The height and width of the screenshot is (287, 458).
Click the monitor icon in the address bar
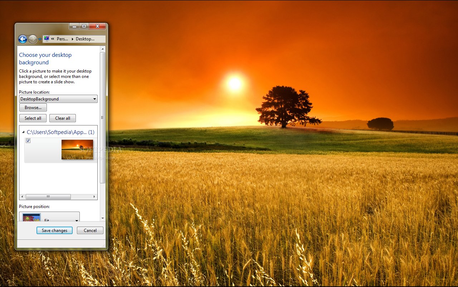(x=47, y=39)
